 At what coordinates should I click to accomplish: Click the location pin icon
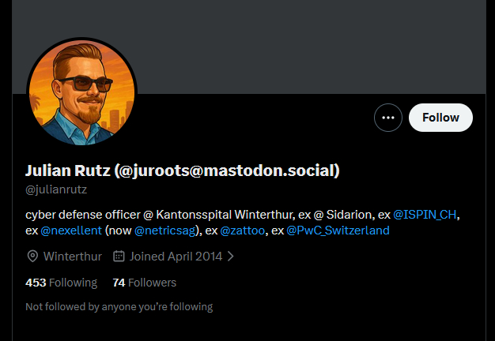point(32,257)
